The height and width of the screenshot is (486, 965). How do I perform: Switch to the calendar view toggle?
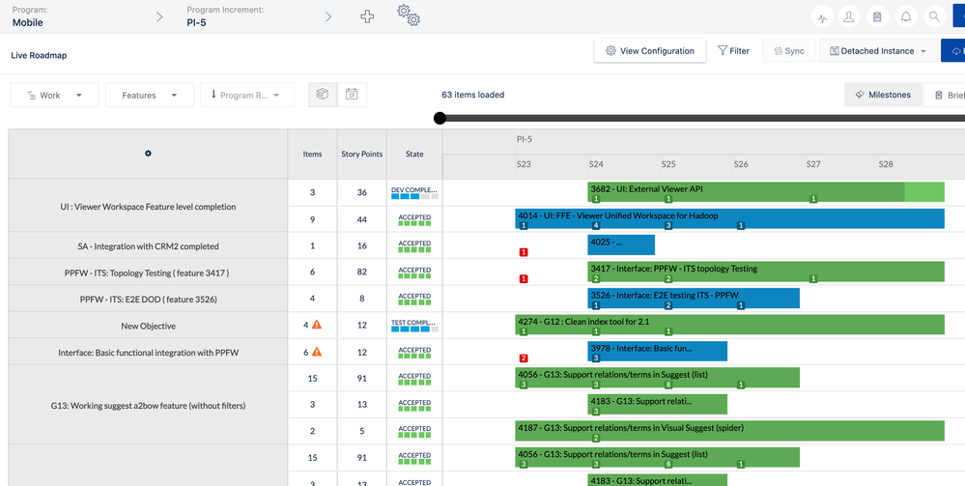click(352, 95)
